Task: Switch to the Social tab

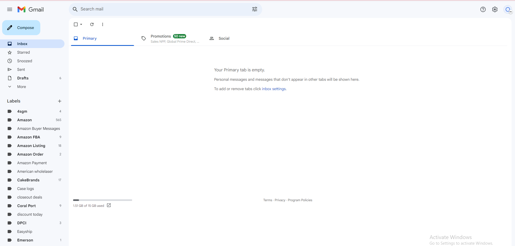Action: [238, 38]
